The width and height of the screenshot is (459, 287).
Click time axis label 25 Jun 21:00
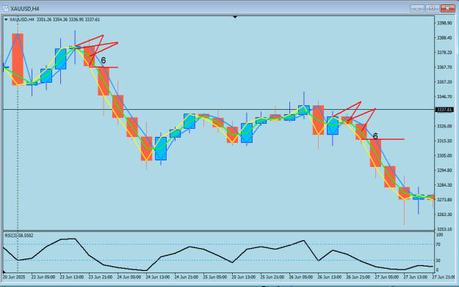pyautogui.click(x=272, y=277)
